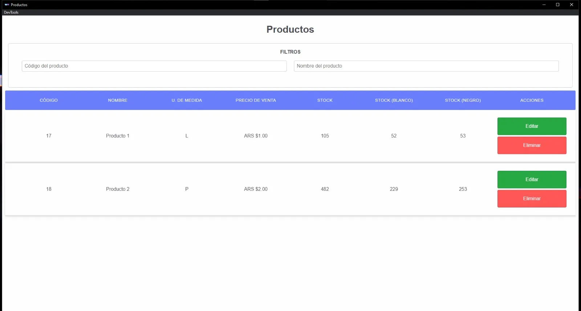Click the white stock value 52
This screenshot has height=311, width=581.
click(394, 136)
